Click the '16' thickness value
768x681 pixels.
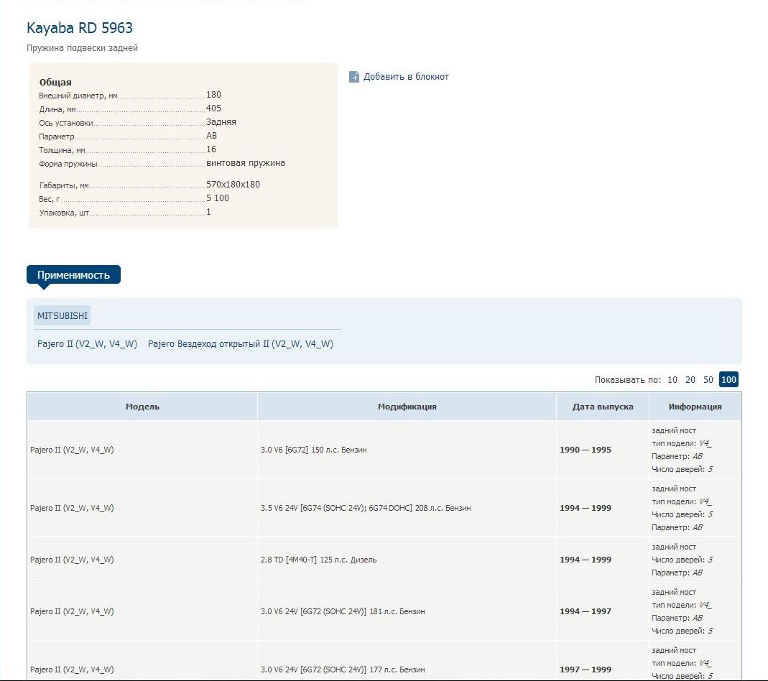coord(211,149)
